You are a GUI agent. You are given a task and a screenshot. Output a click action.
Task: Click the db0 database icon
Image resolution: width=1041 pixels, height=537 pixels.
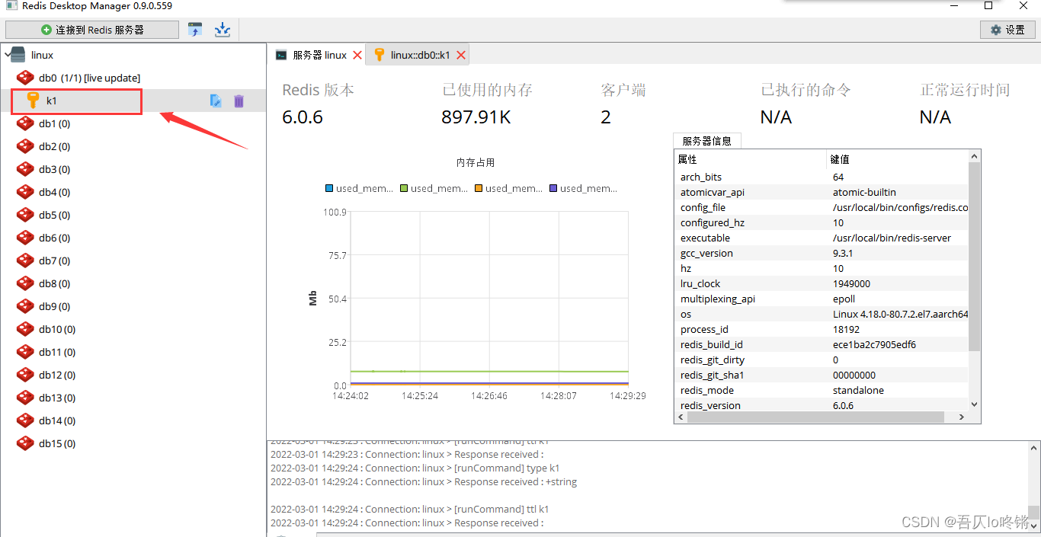25,78
